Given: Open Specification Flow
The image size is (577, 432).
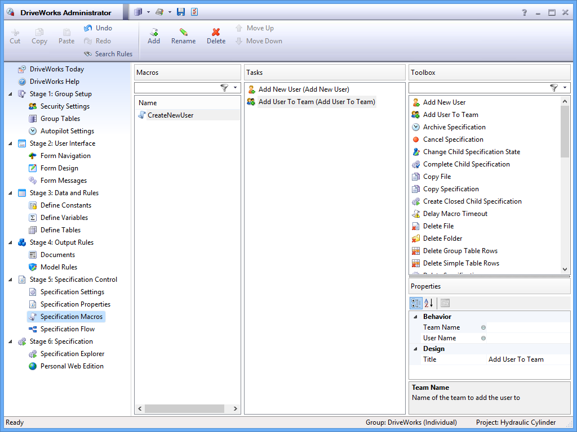Looking at the screenshot, I should (68, 329).
